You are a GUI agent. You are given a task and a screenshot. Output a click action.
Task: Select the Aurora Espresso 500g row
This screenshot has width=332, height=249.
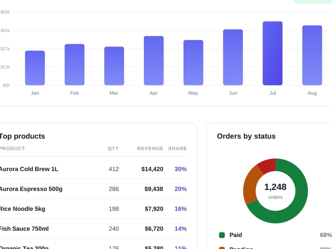93,189
